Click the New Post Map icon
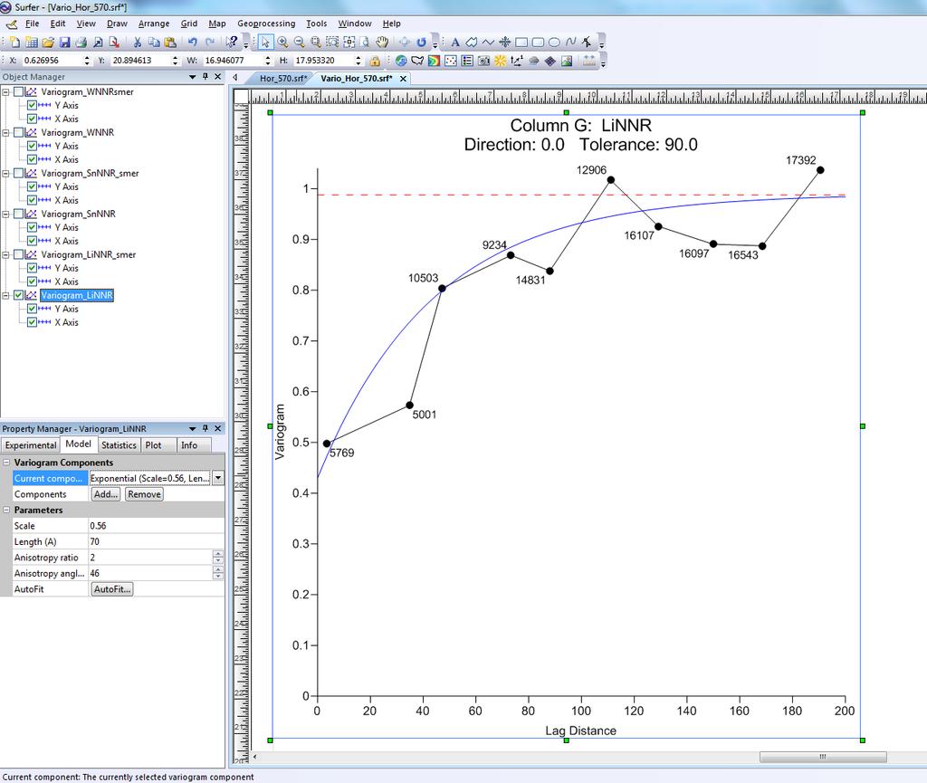Viewport: 927px width, 783px height. tap(451, 61)
